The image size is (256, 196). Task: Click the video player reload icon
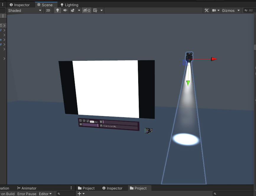pyautogui.click(x=84, y=121)
